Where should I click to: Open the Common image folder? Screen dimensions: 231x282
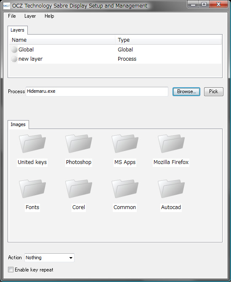(125, 189)
